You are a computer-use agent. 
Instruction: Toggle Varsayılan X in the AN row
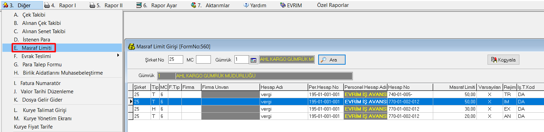point(490,116)
